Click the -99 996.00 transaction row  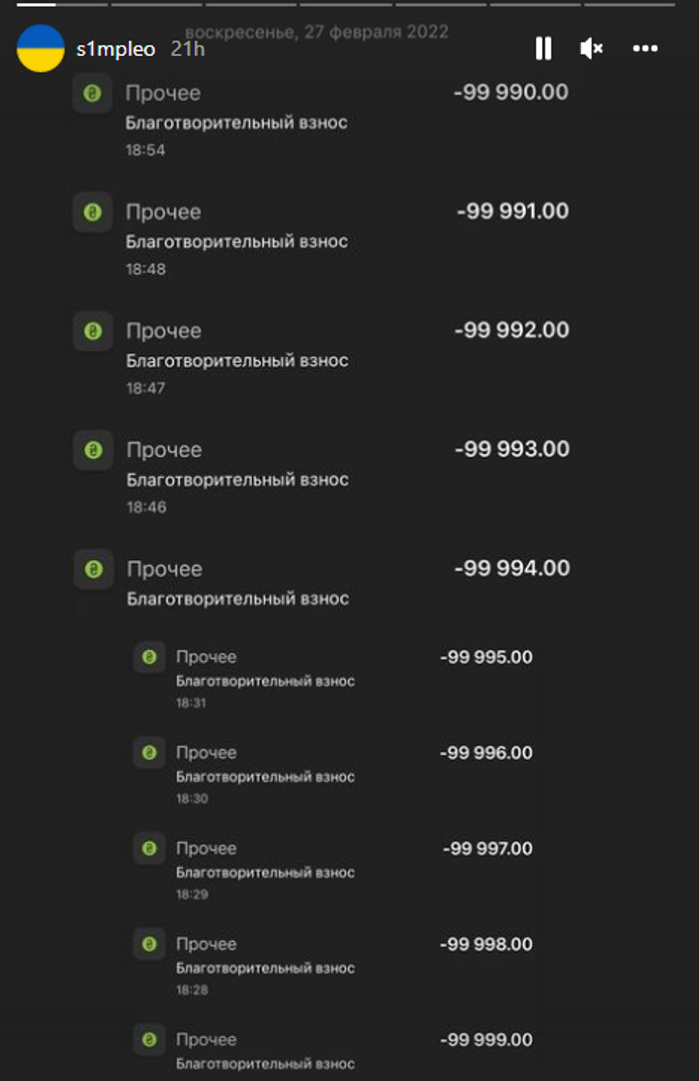pyautogui.click(x=321, y=753)
